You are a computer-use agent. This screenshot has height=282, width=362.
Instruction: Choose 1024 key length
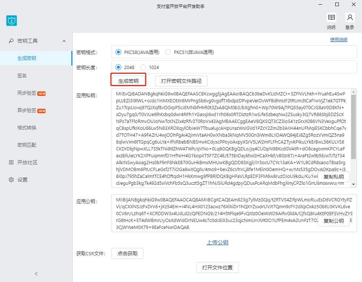pyautogui.click(x=143, y=67)
